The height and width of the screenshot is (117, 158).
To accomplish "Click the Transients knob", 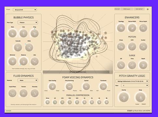I will [x=103, y=86].
